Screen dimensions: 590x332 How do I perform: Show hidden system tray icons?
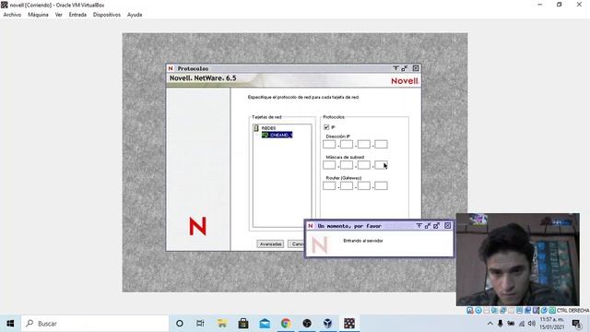pos(490,324)
